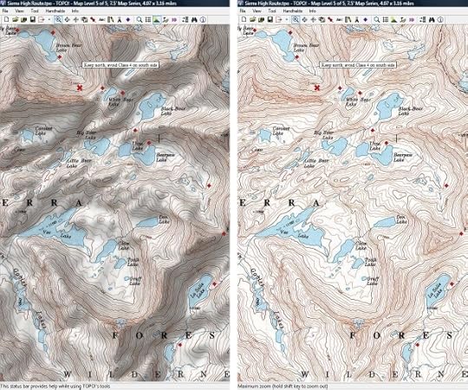Open the View menu in right window
468x390 pixels.
257,10
